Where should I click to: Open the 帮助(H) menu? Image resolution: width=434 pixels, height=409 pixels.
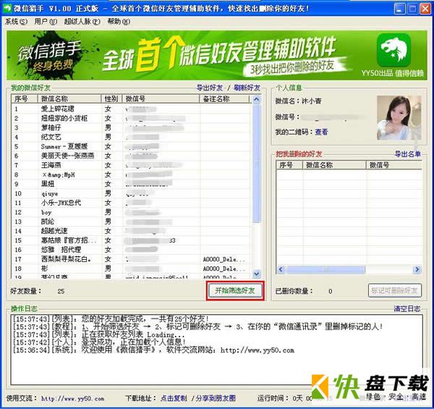(119, 22)
